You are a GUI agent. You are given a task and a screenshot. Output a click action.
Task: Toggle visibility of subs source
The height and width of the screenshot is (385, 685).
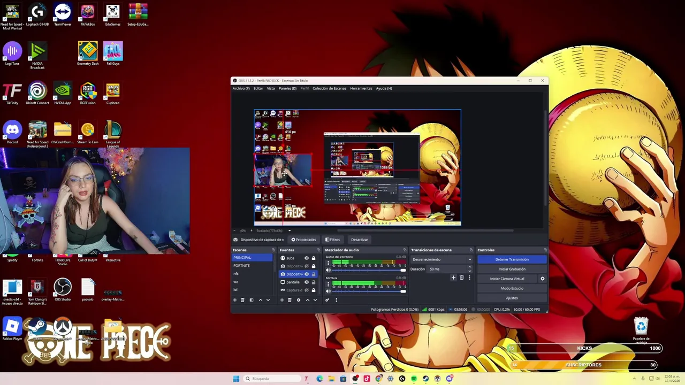pos(307,258)
